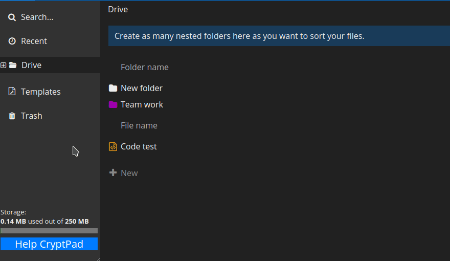Sort by the File name column header
The height and width of the screenshot is (261, 450).
pyautogui.click(x=139, y=126)
